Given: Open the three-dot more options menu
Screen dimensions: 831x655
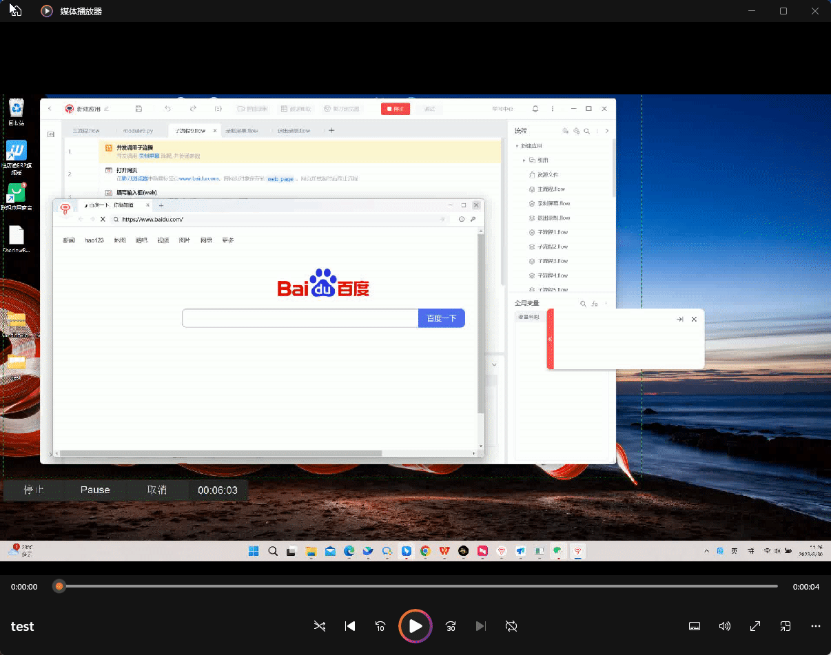Looking at the screenshot, I should [816, 626].
